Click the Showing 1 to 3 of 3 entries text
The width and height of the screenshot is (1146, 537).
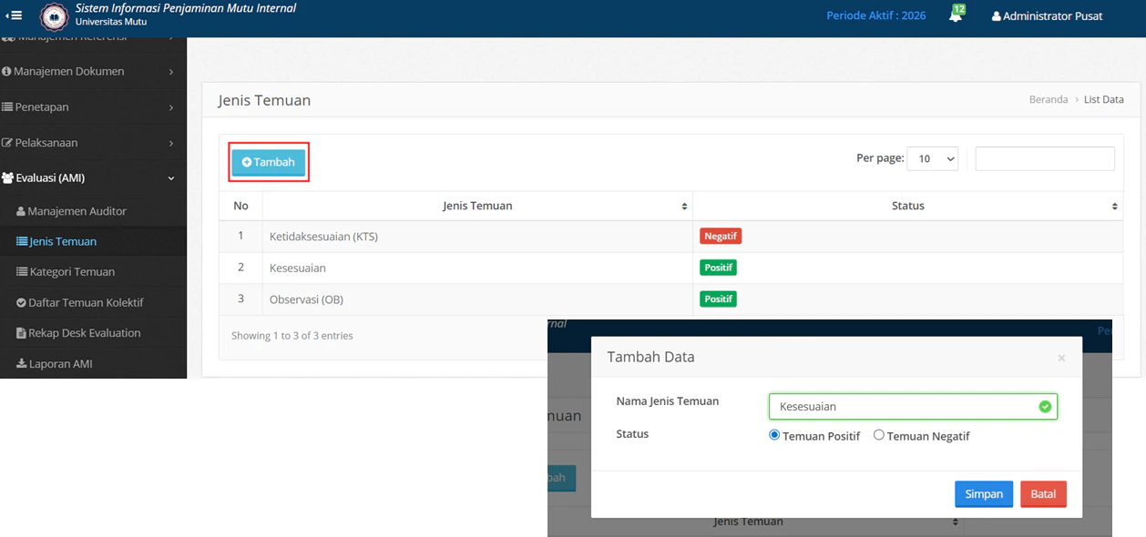pos(292,335)
